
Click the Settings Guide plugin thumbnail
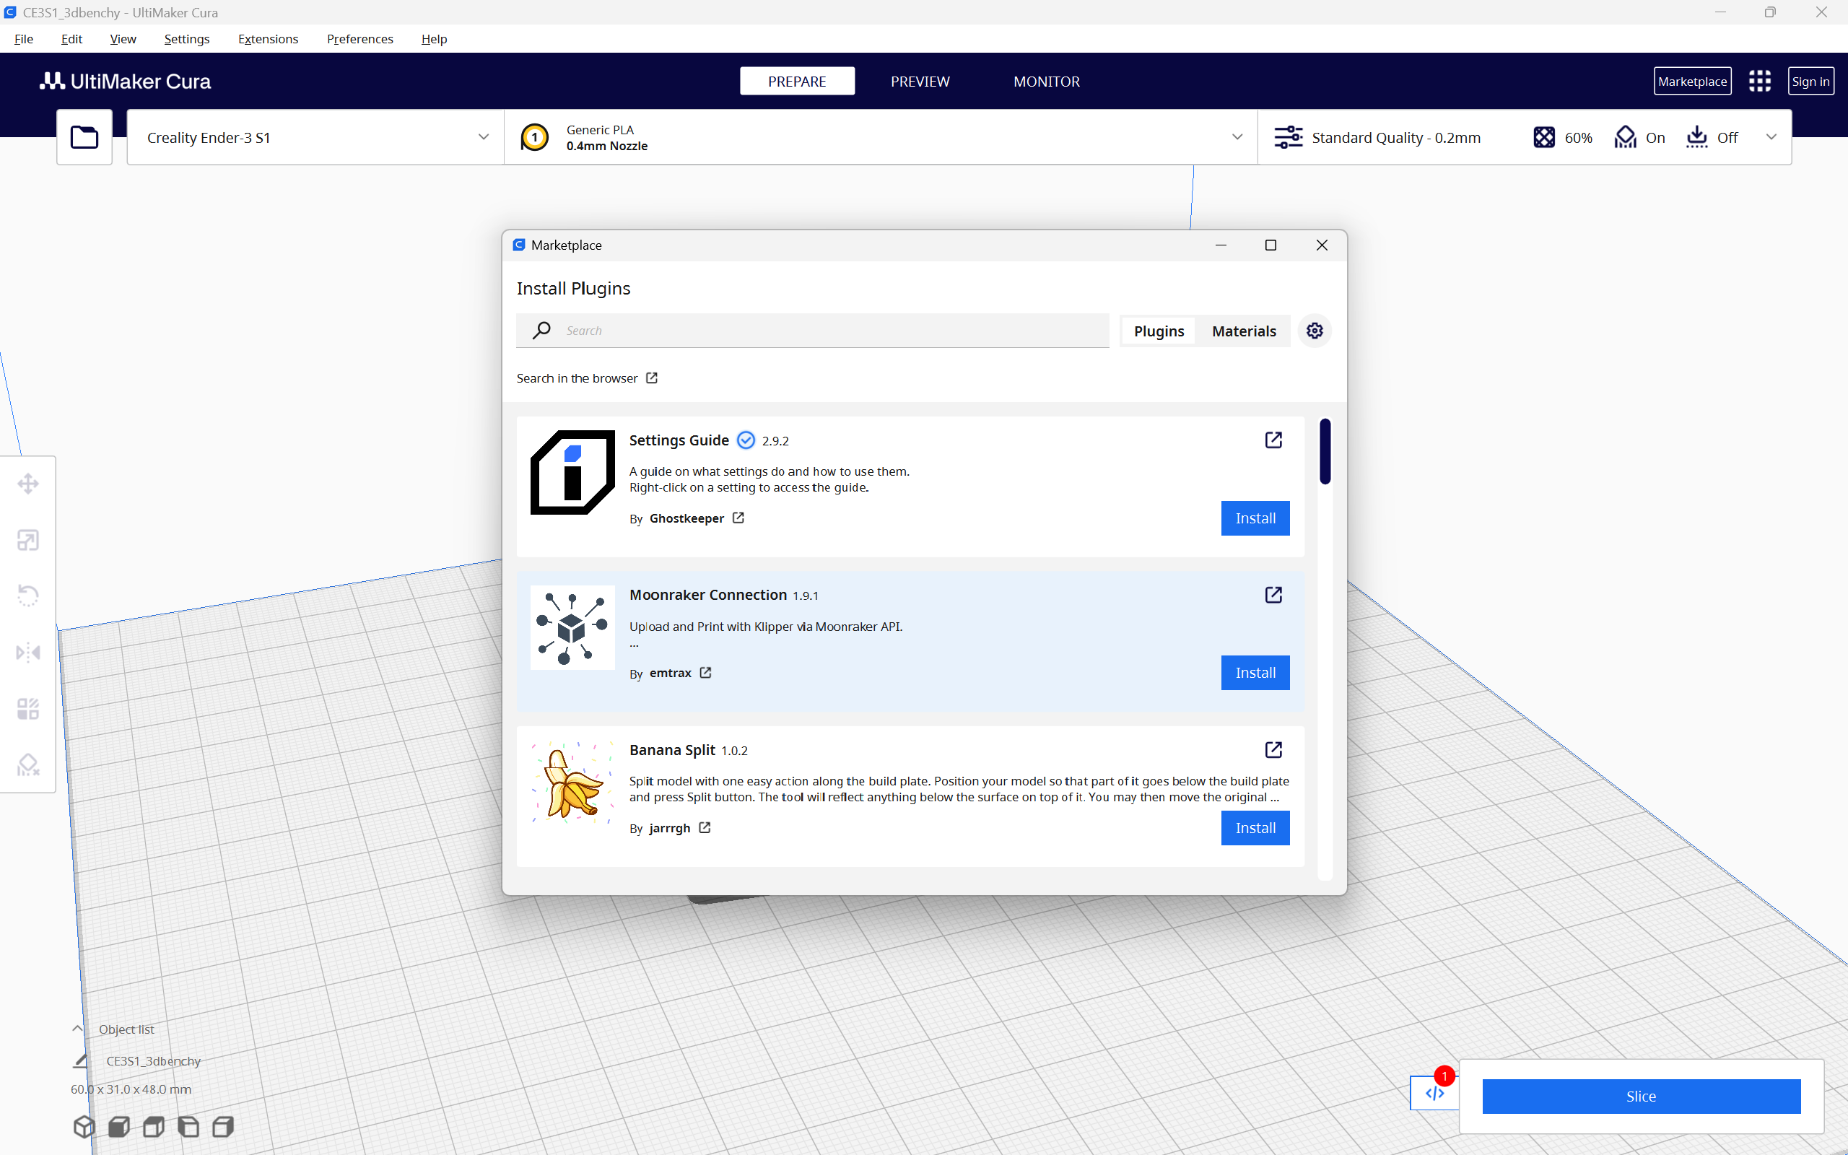tap(572, 472)
